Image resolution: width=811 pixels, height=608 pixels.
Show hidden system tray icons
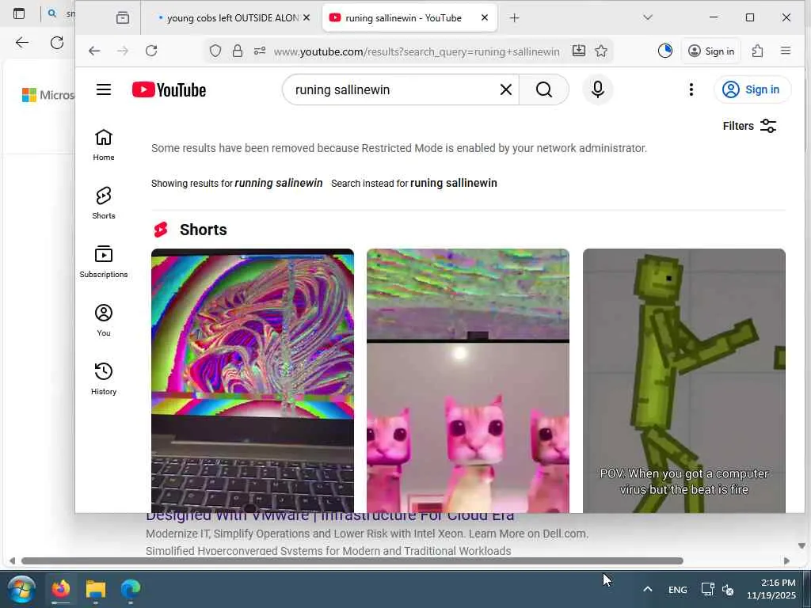(648, 589)
